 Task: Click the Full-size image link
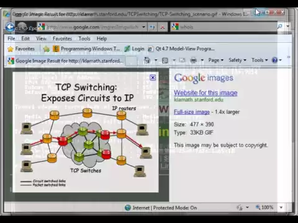click(x=192, y=112)
